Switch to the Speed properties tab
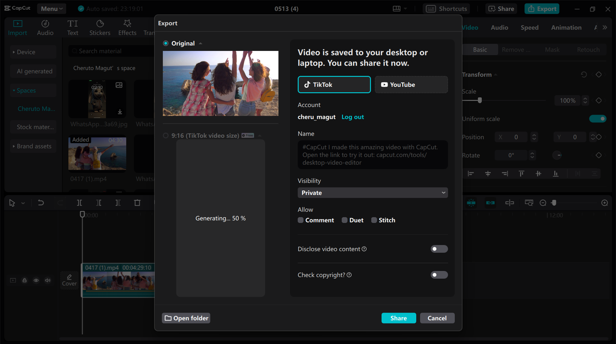The image size is (616, 344). tap(529, 27)
